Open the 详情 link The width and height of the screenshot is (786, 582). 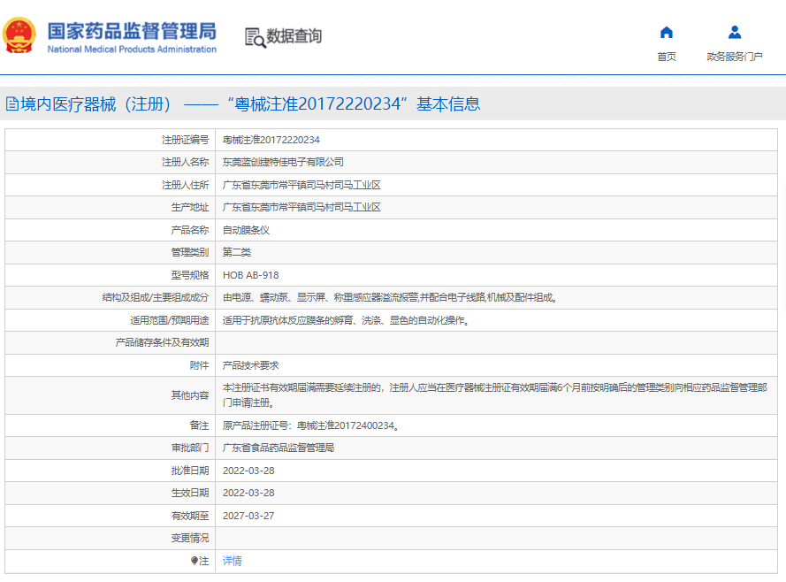[233, 561]
